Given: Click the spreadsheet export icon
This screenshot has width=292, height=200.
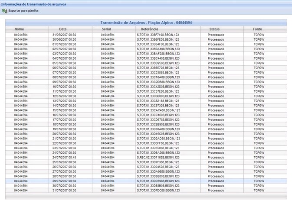Looking at the screenshot, I should (x=5, y=11).
